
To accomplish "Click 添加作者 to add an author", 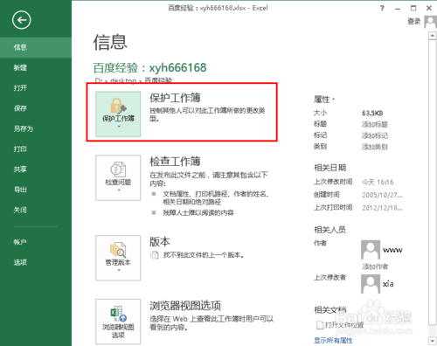I will coord(375,266).
